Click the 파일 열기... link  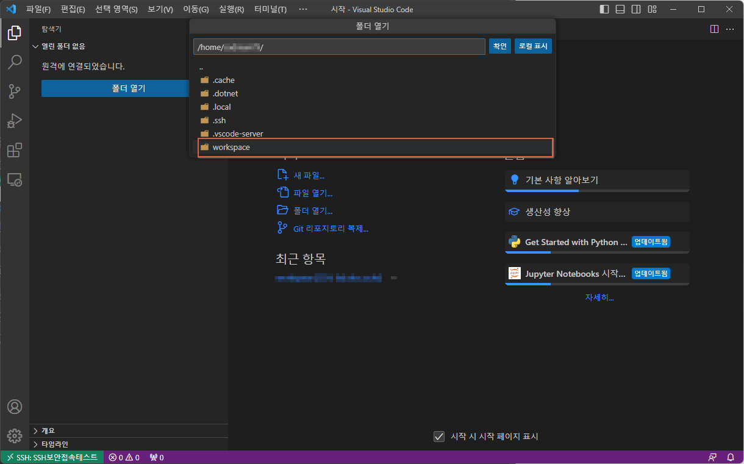(x=313, y=193)
